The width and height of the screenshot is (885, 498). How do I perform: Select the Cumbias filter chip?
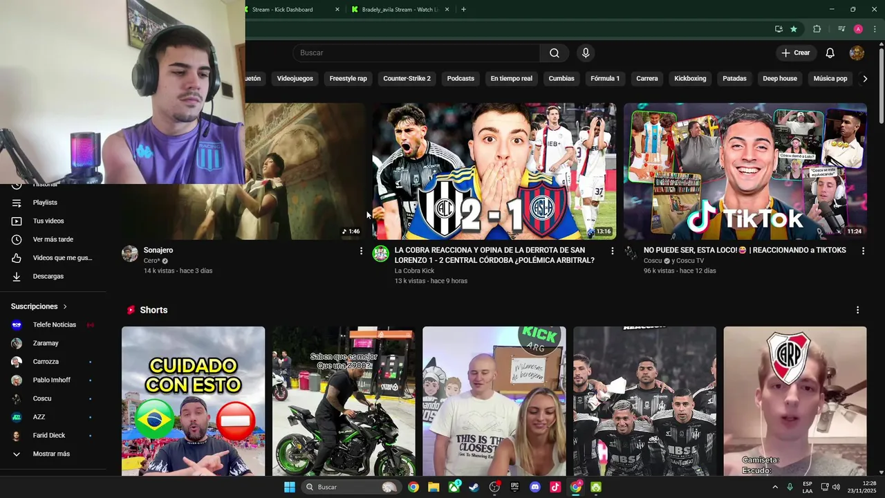pyautogui.click(x=561, y=78)
